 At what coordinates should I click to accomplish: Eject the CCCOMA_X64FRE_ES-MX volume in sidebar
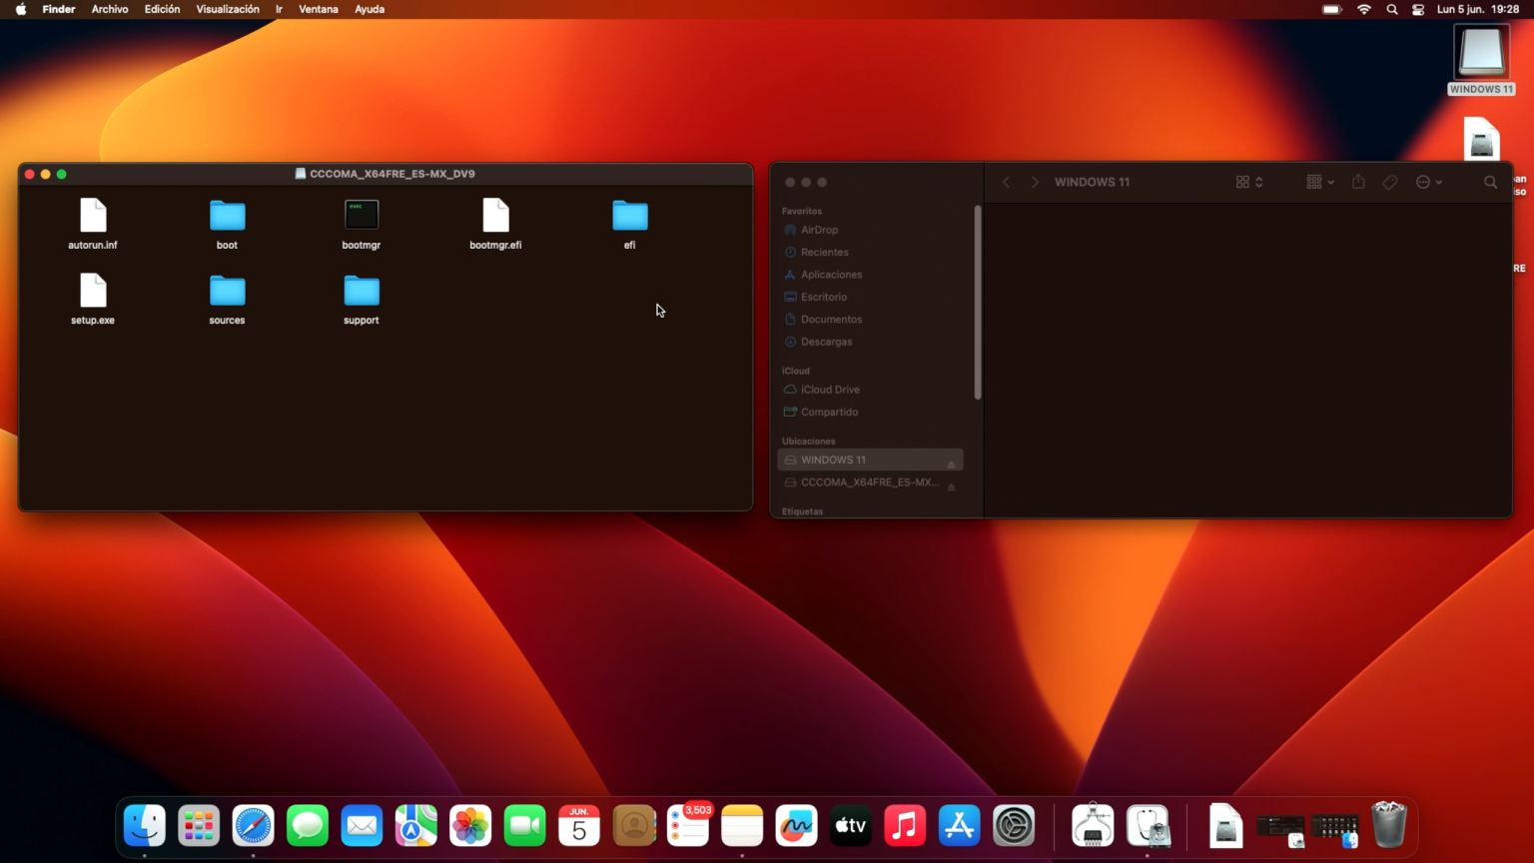[x=951, y=485]
